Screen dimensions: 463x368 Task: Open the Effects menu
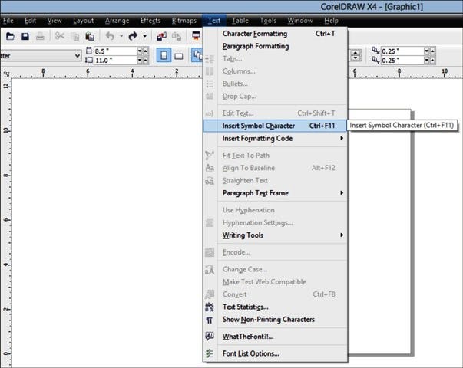point(150,21)
